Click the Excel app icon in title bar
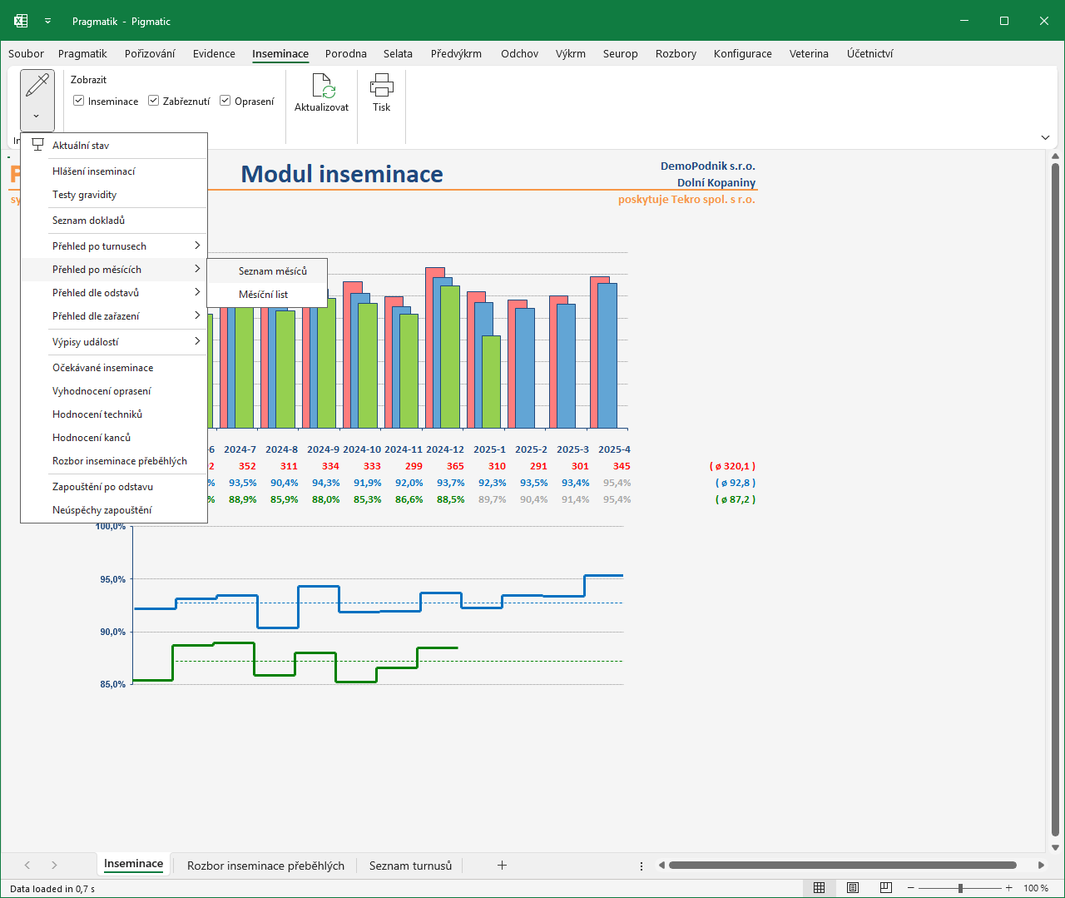 21,21
